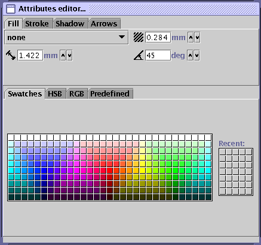Increase the 1.422 mm separation value
Viewport: 261px width, 245px height.
pos(63,55)
